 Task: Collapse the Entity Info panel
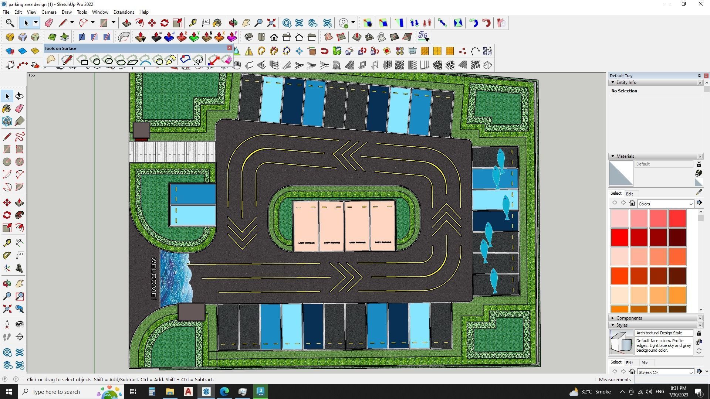[x=613, y=82]
